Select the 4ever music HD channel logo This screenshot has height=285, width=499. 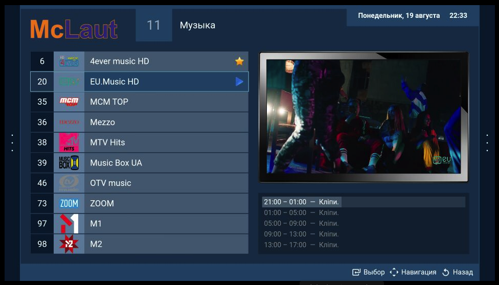click(69, 61)
